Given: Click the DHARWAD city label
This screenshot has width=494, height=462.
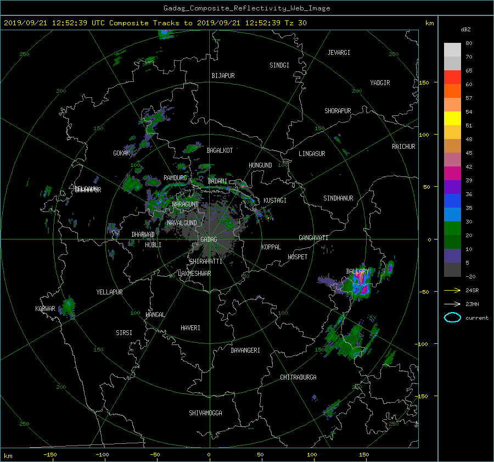Looking at the screenshot, I should pos(143,235).
